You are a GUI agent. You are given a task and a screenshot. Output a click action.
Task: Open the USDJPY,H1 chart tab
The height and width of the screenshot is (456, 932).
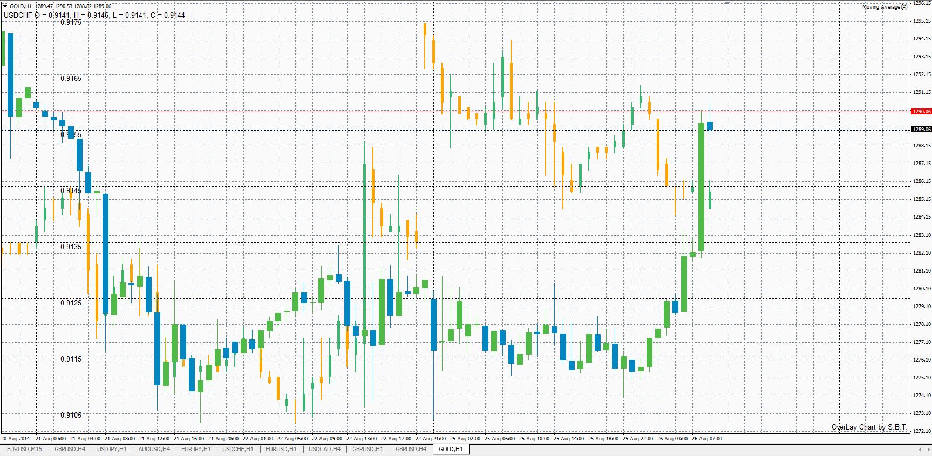coord(112,449)
